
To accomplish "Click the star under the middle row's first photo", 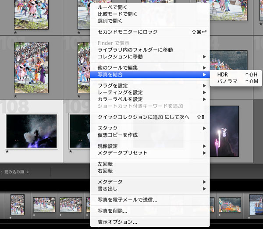I will pyautogui.click(x=15, y=96).
